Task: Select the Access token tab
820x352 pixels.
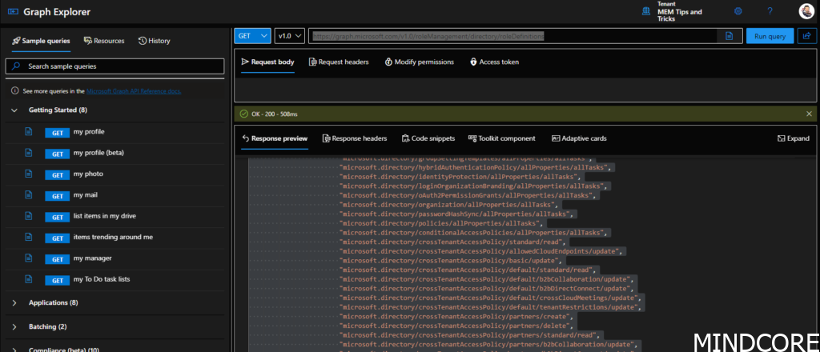Action: click(494, 62)
